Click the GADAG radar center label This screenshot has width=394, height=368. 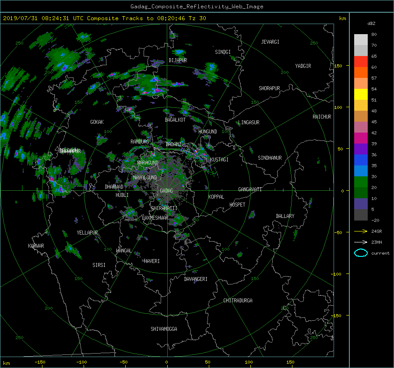tap(166, 191)
